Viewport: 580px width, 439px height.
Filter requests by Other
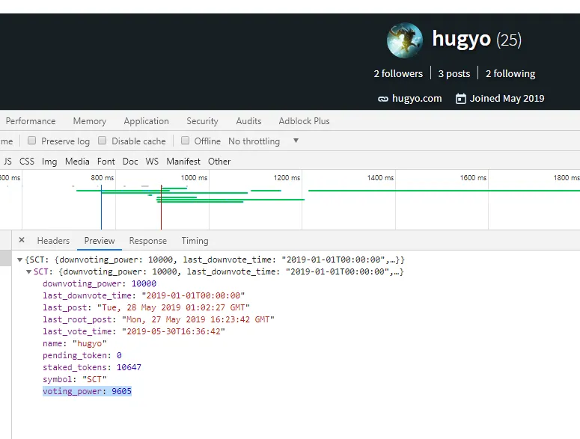219,162
